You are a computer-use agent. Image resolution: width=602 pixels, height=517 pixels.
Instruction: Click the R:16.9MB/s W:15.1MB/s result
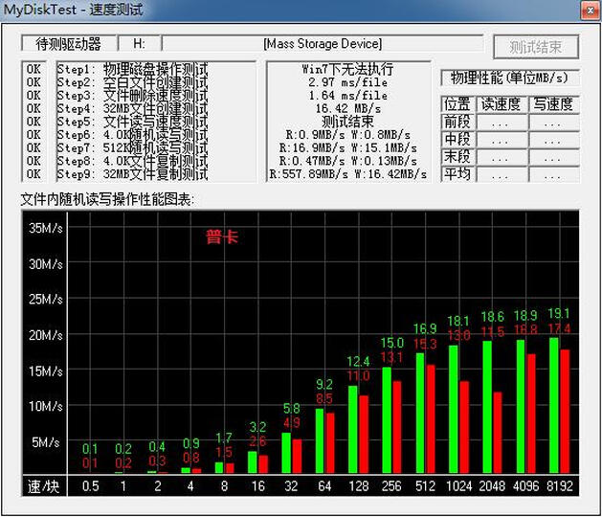347,147
